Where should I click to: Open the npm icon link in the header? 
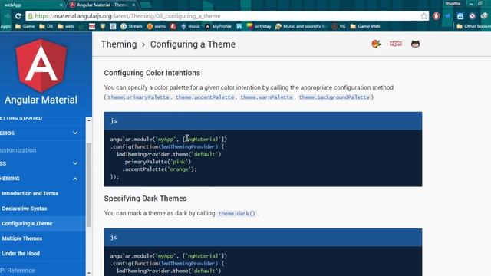[396, 44]
